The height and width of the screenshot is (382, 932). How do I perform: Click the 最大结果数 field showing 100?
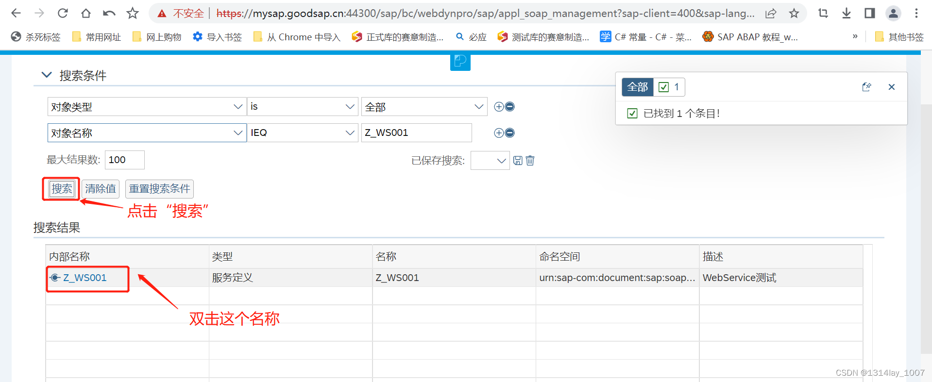point(124,160)
